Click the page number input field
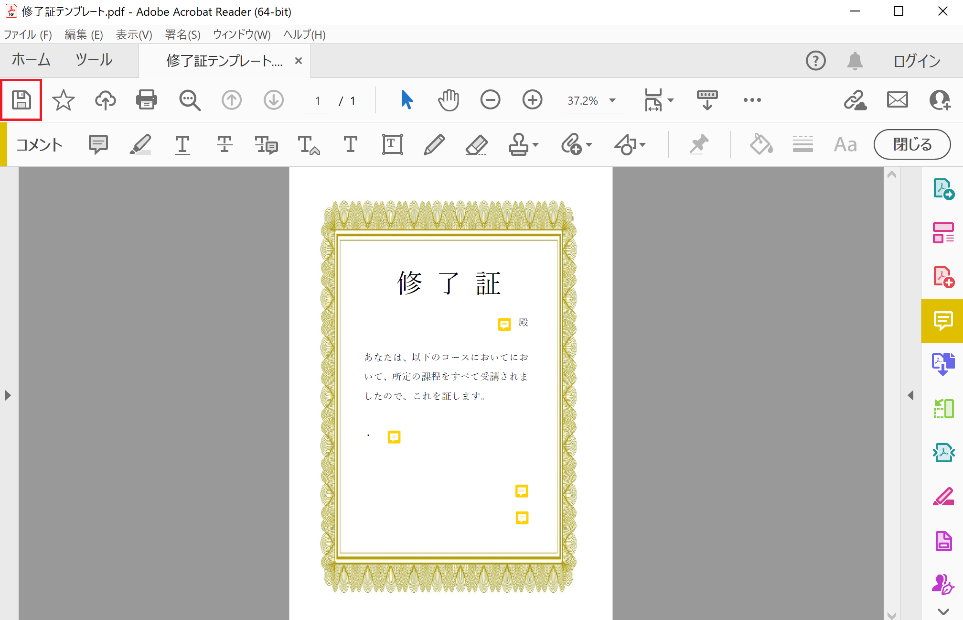Viewport: 963px width, 620px height. (318, 101)
